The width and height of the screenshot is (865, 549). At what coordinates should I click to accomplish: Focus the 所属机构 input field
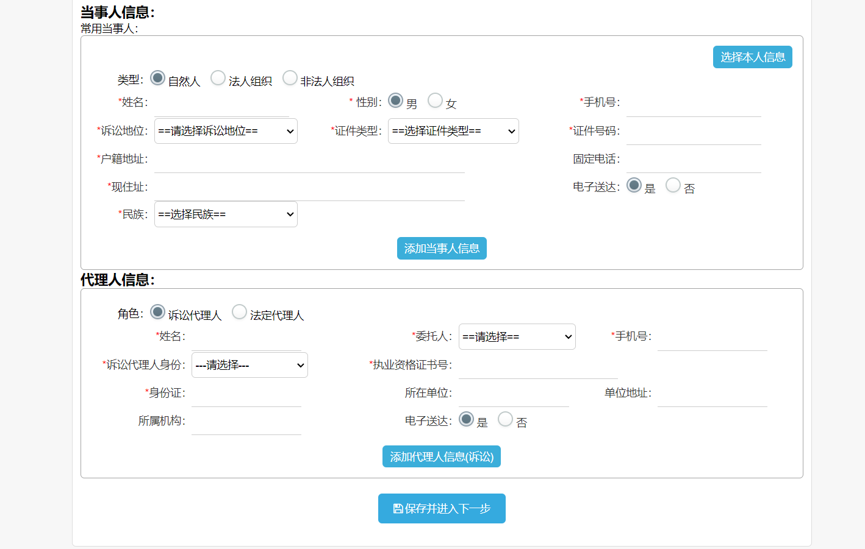(x=246, y=422)
